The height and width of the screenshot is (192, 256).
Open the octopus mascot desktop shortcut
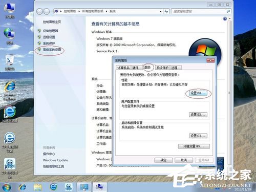[10, 168]
